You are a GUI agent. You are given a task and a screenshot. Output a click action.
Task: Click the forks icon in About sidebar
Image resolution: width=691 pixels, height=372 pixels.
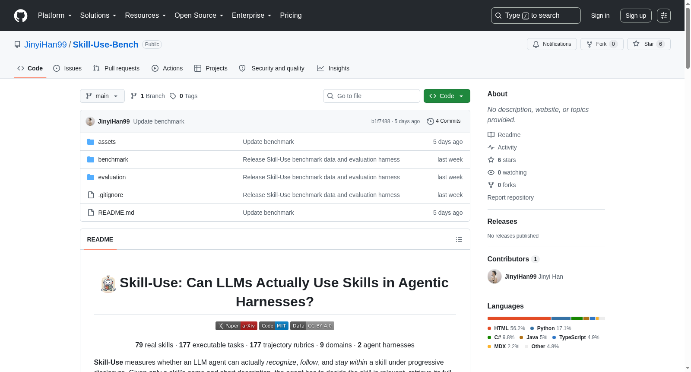click(491, 185)
